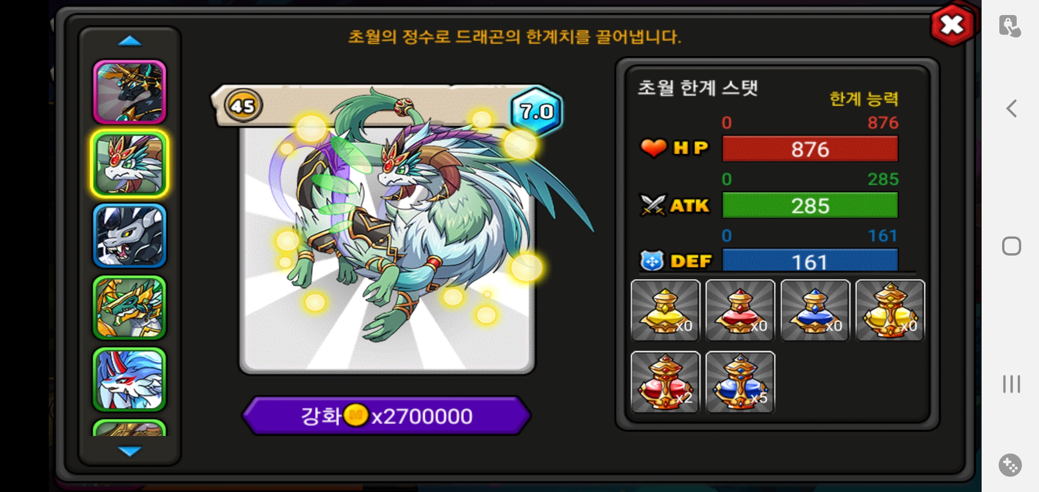Choose the white and blue maned dragon thumbnail
Screen dimensions: 1039x492
[x=130, y=379]
